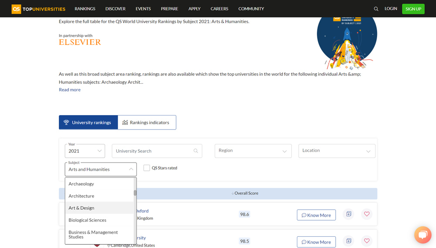The width and height of the screenshot is (436, 248).
Task: Expand the Location dropdown
Action: tap(337, 151)
